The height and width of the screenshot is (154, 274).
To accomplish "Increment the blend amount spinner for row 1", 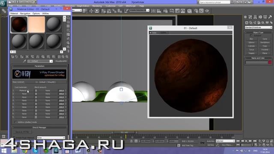I will point(66,90).
